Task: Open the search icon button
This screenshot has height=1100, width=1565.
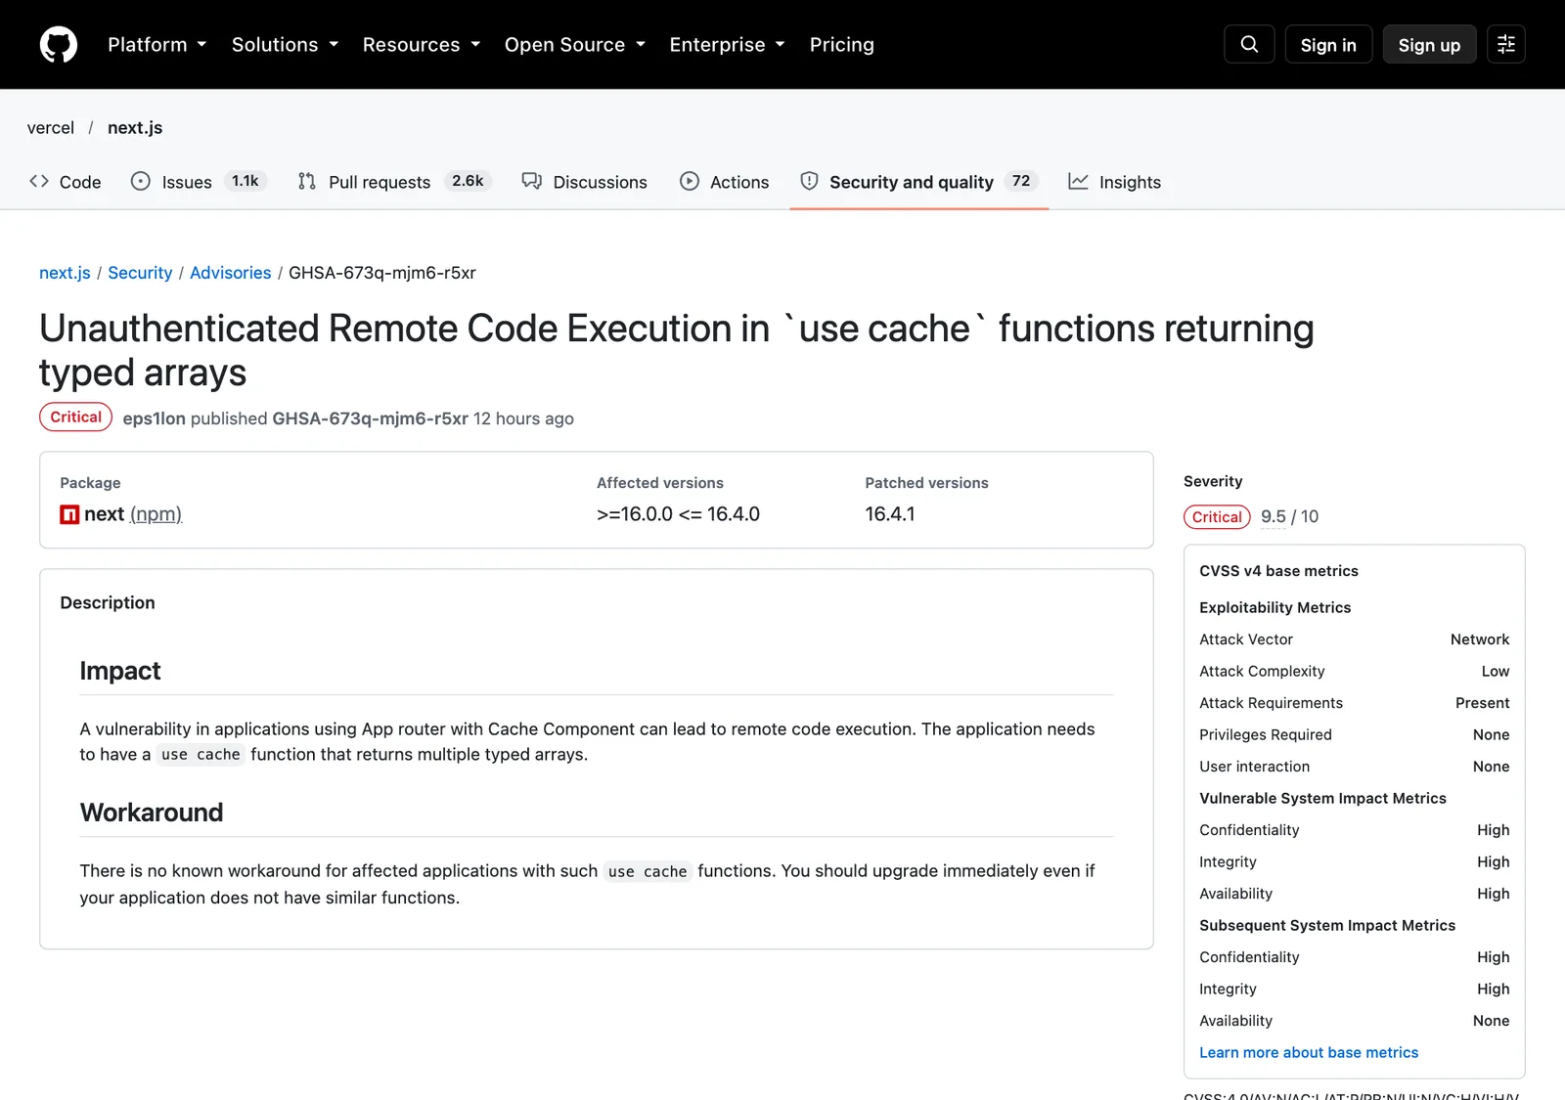Action: (x=1249, y=44)
